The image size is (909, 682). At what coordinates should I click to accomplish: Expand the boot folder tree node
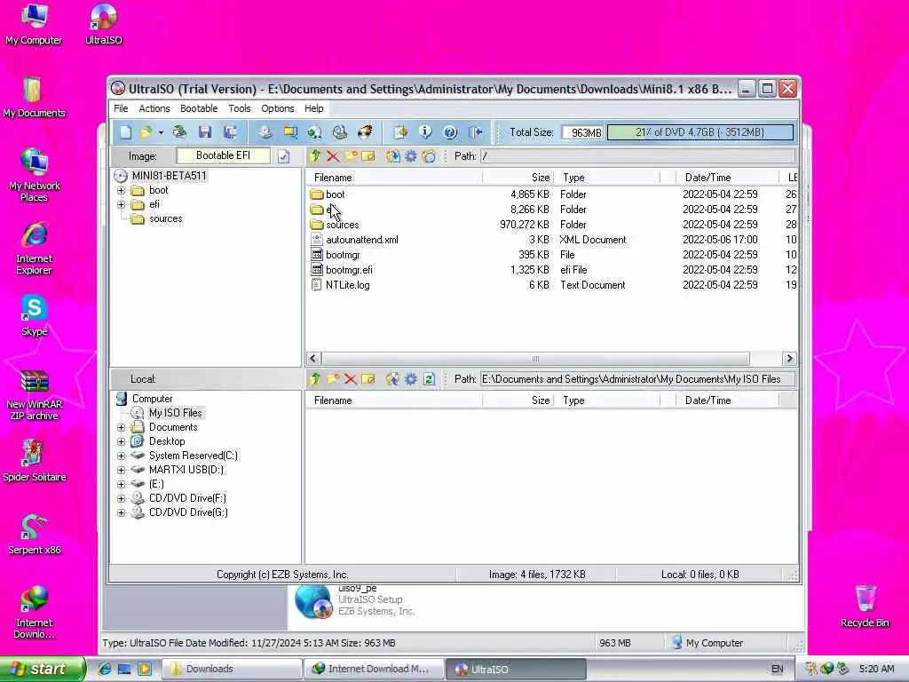pyautogui.click(x=121, y=190)
